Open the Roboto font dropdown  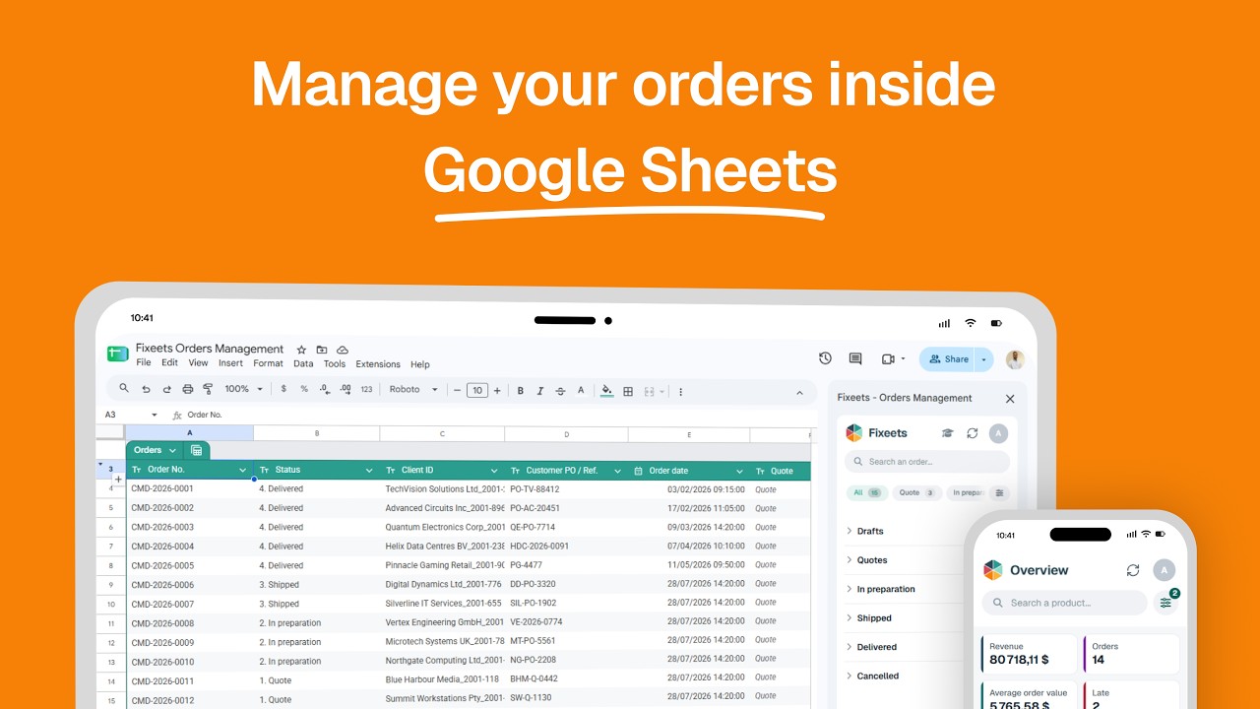pyautogui.click(x=413, y=390)
